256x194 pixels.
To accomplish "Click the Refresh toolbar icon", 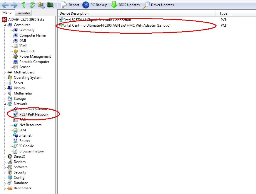I will tap(32, 5).
